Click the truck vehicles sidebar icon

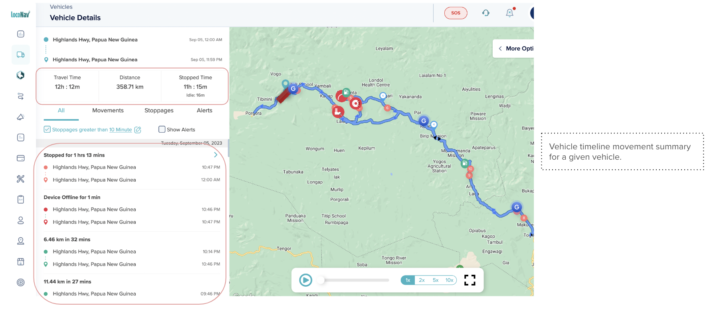tap(21, 55)
